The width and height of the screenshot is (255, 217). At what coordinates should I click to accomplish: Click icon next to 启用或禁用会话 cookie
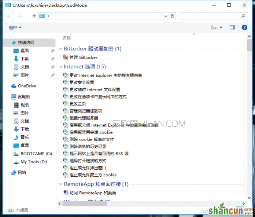66,132
